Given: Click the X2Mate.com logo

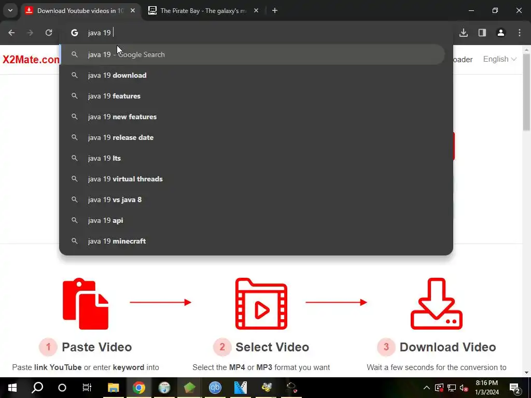Looking at the screenshot, I should click(31, 60).
